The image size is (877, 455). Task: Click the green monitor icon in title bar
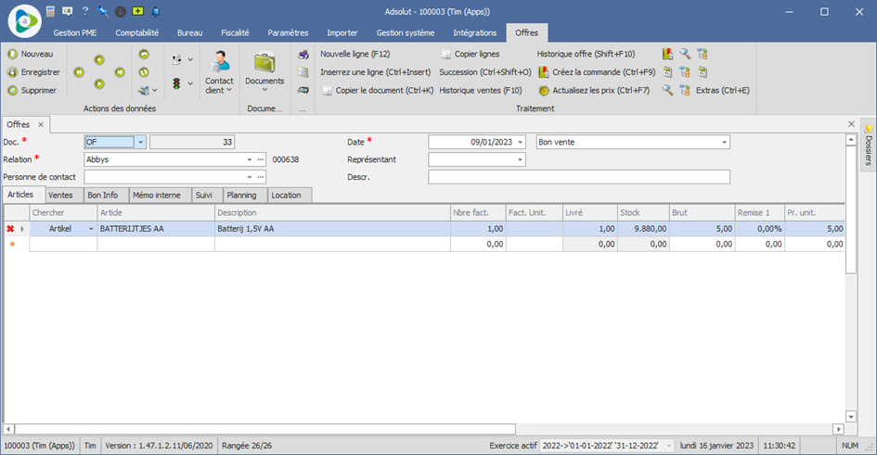[137, 11]
